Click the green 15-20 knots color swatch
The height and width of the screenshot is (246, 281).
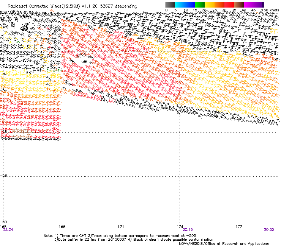coord(200,5)
